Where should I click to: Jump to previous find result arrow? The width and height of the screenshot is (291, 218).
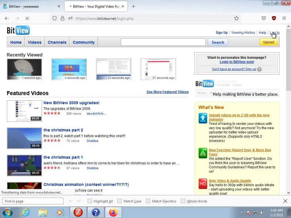70,201
